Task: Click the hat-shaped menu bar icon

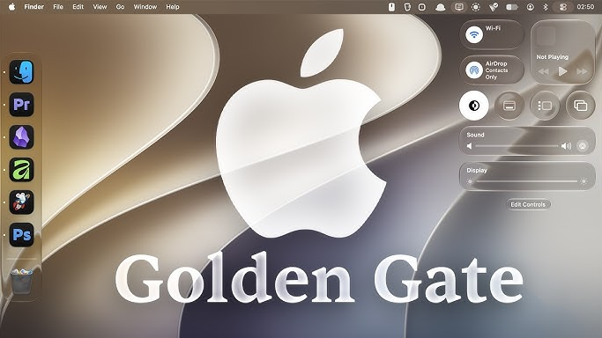Action: click(441, 7)
